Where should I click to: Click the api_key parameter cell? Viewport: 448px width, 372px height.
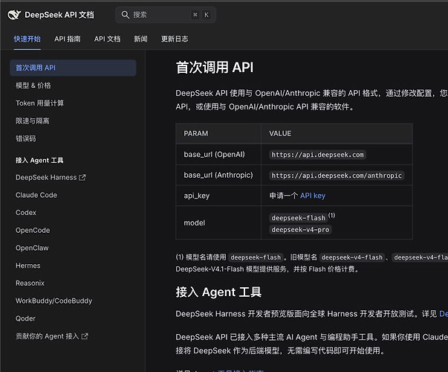click(218, 196)
